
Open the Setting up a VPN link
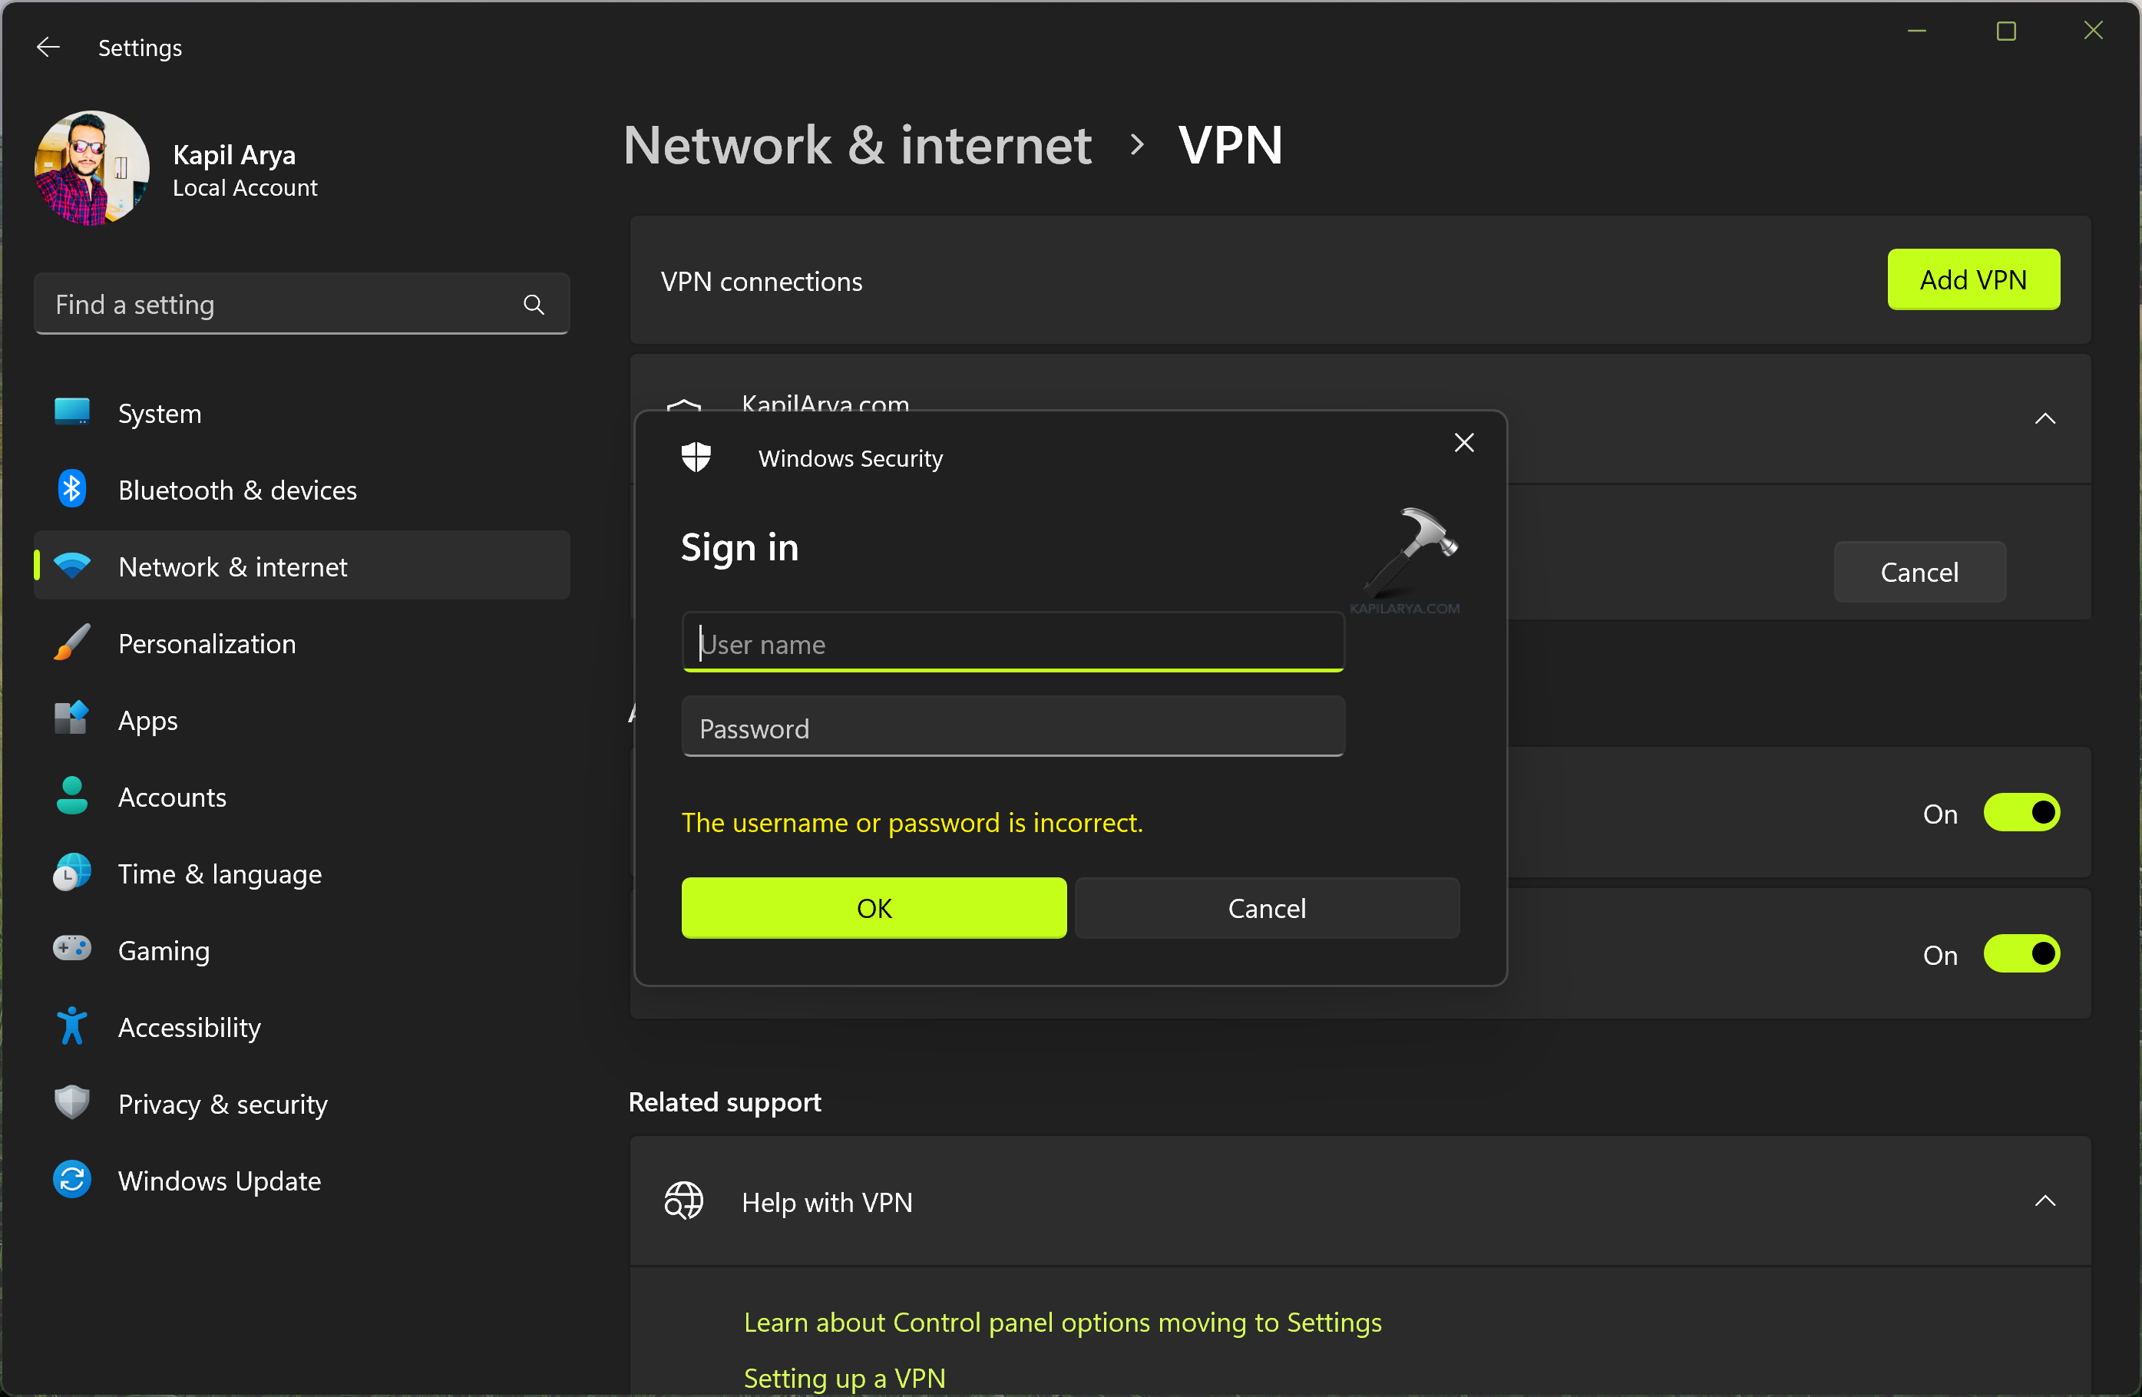point(845,1377)
